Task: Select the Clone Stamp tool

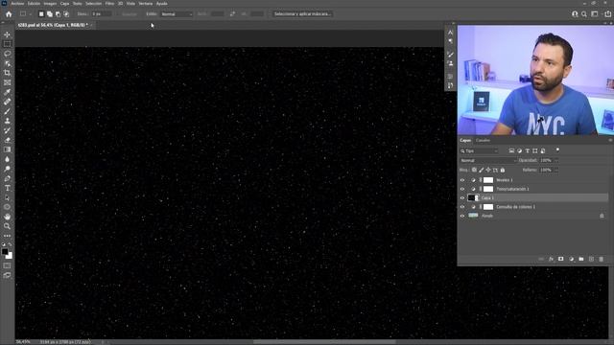Action: pos(7,121)
